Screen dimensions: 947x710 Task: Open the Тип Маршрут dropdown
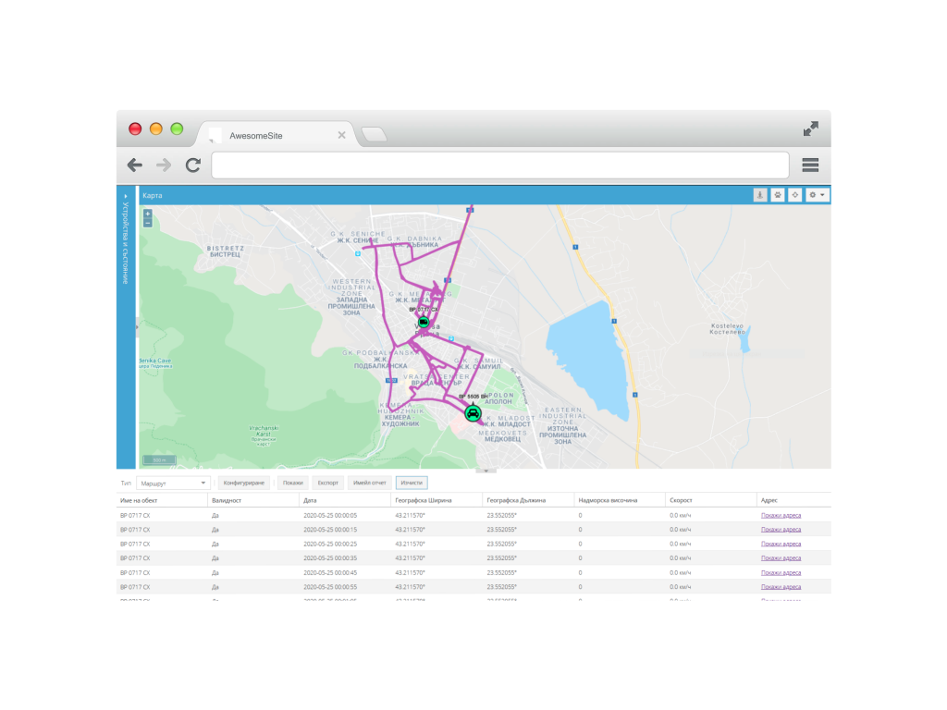[x=173, y=483]
